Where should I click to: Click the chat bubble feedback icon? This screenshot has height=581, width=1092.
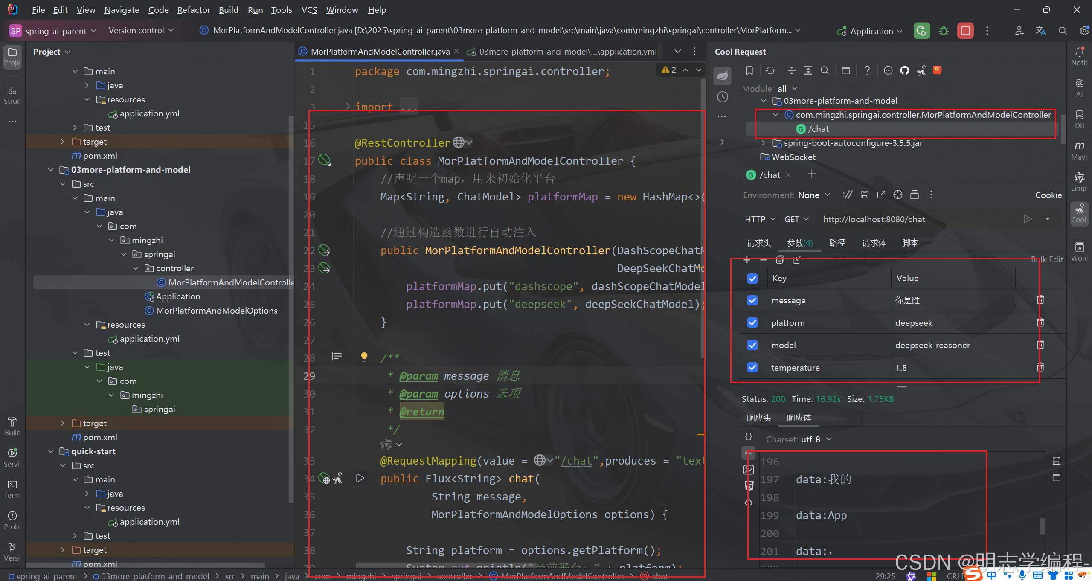[888, 70]
